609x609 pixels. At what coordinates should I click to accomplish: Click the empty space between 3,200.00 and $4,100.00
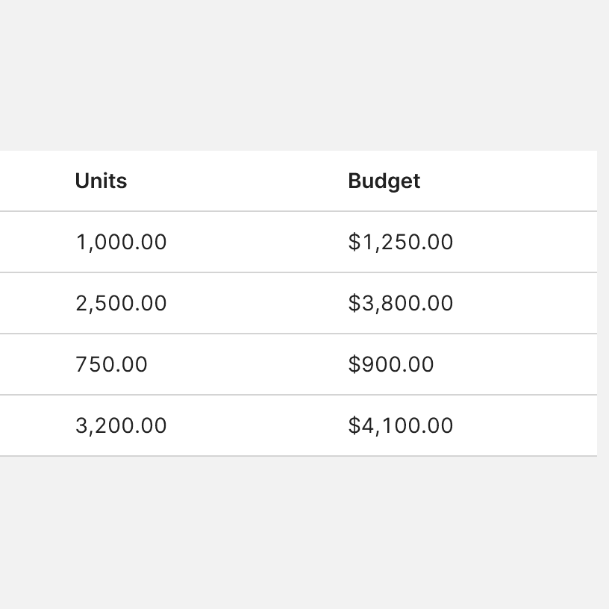click(x=257, y=426)
